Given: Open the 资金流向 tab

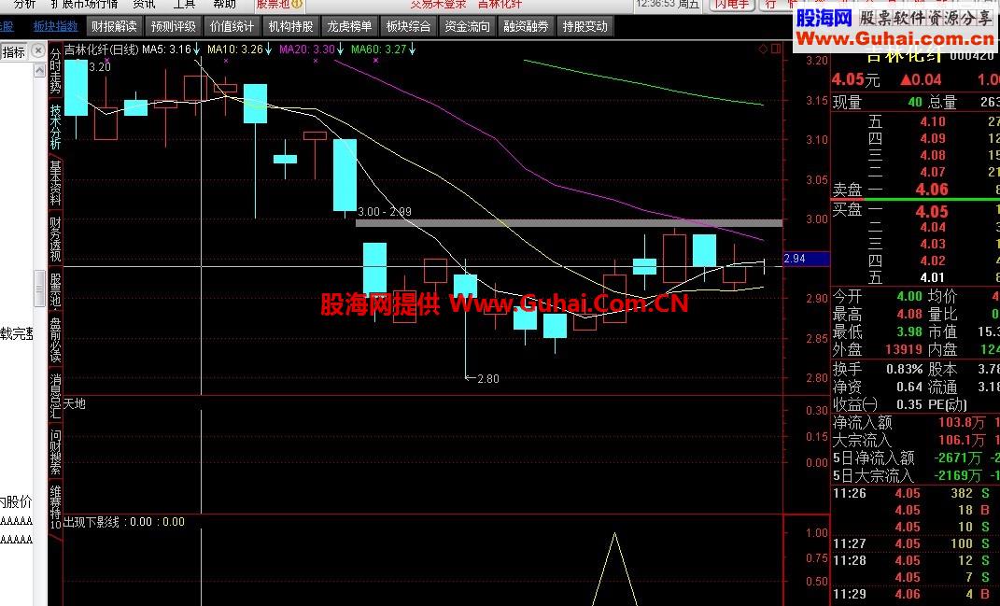Looking at the screenshot, I should tap(467, 26).
